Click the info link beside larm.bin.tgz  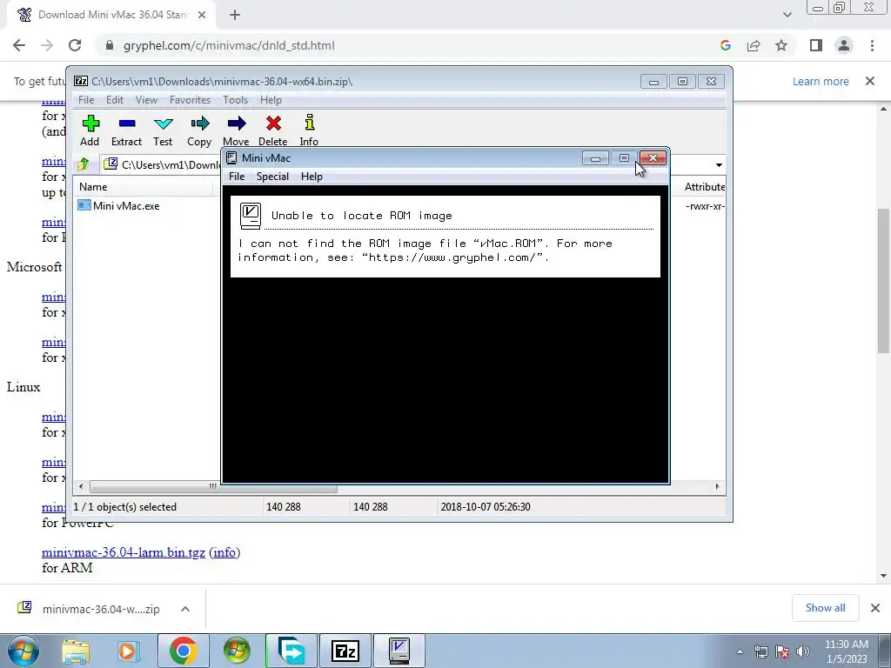click(x=224, y=552)
